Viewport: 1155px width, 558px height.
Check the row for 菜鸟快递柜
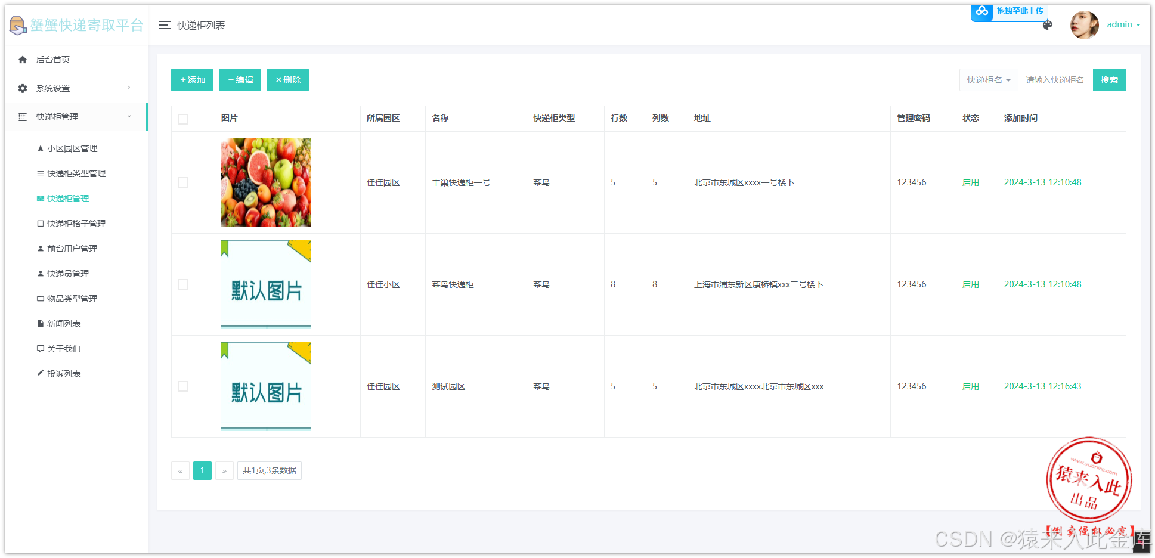[183, 284]
